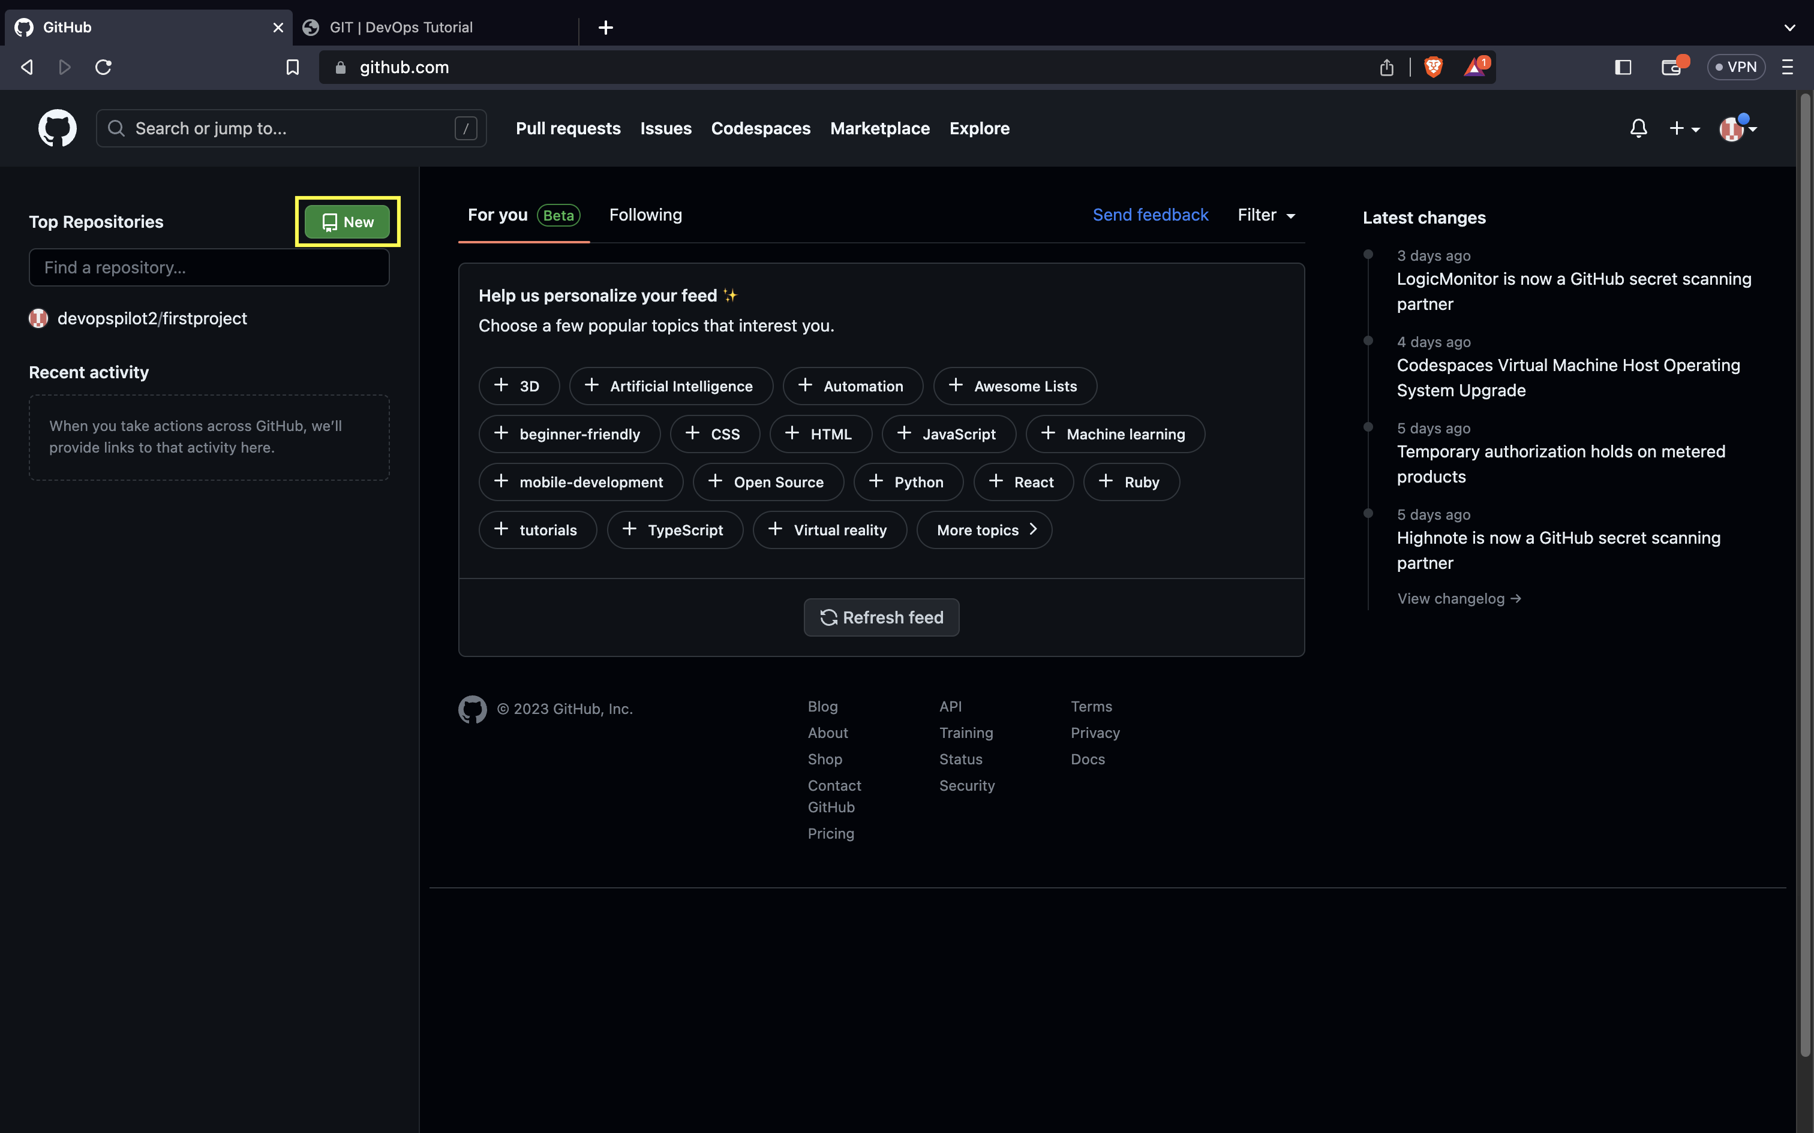Click Send feedback link
This screenshot has width=1814, height=1133.
click(x=1150, y=215)
